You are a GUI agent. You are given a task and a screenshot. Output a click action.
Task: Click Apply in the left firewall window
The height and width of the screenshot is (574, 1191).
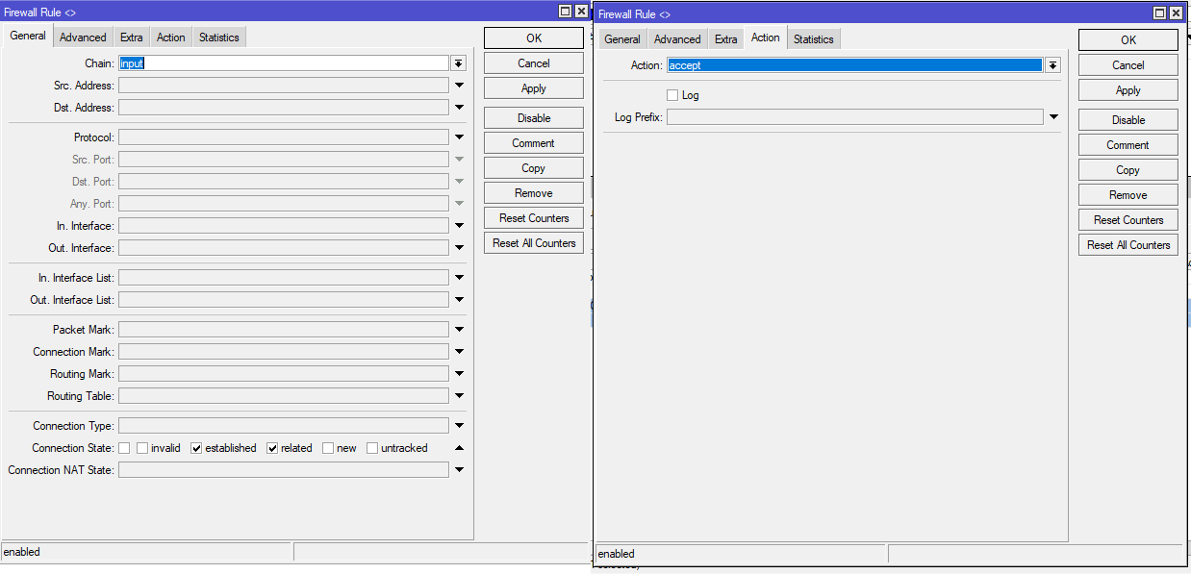tap(533, 88)
